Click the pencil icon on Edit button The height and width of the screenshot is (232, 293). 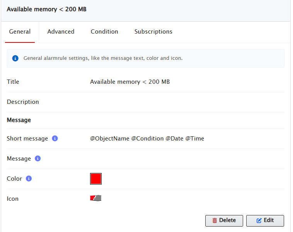pyautogui.click(x=259, y=221)
